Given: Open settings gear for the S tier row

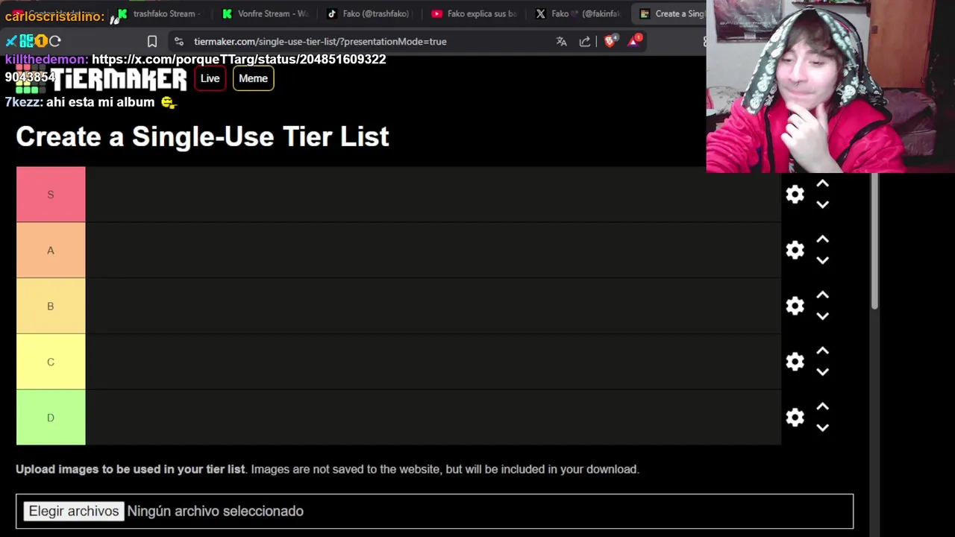Looking at the screenshot, I should 795,194.
